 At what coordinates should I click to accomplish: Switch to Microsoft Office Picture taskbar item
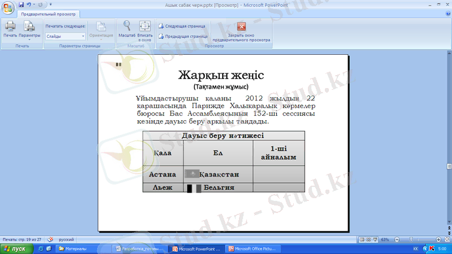point(251,248)
